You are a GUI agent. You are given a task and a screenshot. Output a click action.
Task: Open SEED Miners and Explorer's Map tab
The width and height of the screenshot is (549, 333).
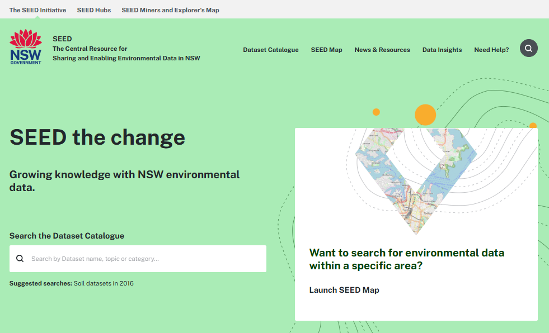pyautogui.click(x=170, y=10)
